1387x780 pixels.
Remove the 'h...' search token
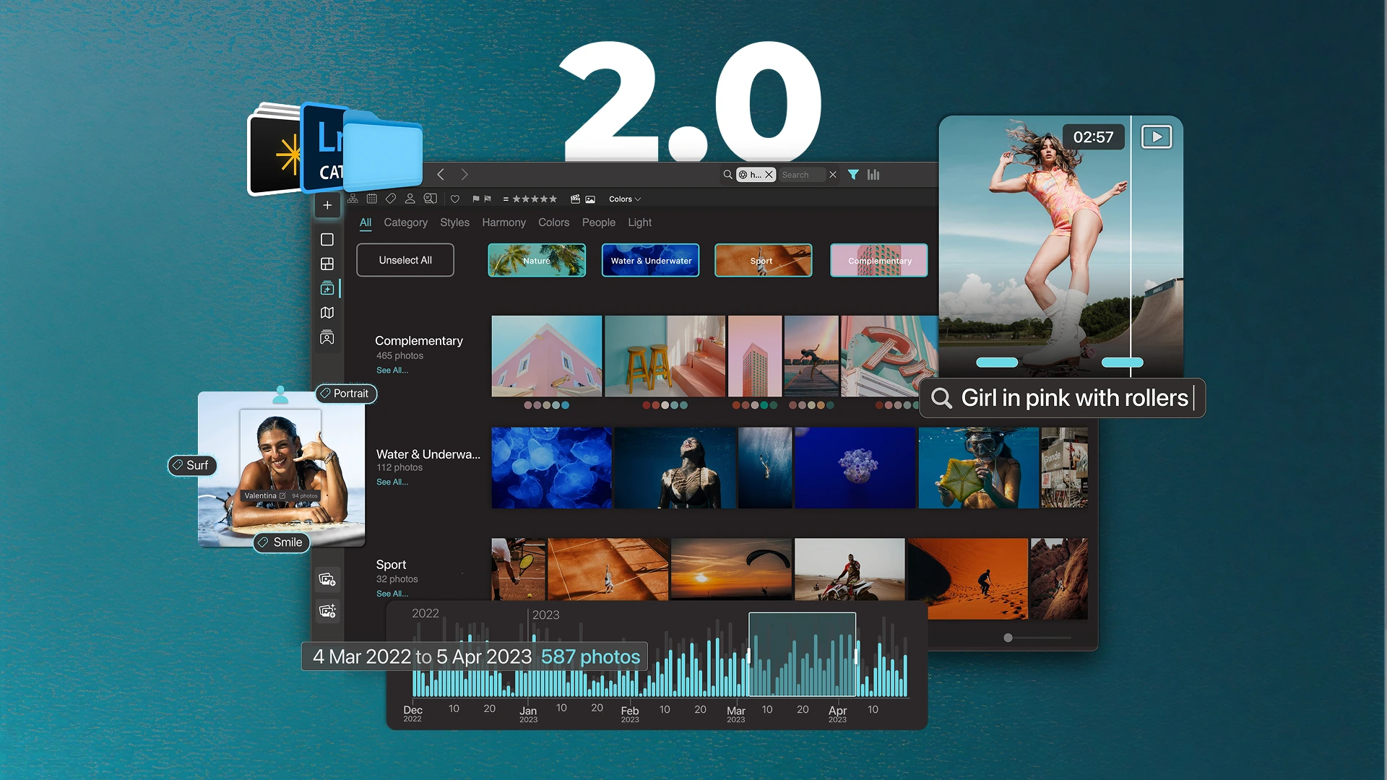pyautogui.click(x=769, y=175)
